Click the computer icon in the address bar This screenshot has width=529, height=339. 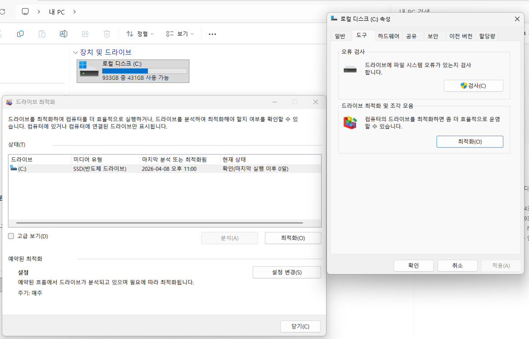pyautogui.click(x=25, y=12)
